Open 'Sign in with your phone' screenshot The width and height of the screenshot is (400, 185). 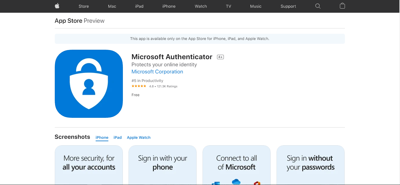pos(163,165)
